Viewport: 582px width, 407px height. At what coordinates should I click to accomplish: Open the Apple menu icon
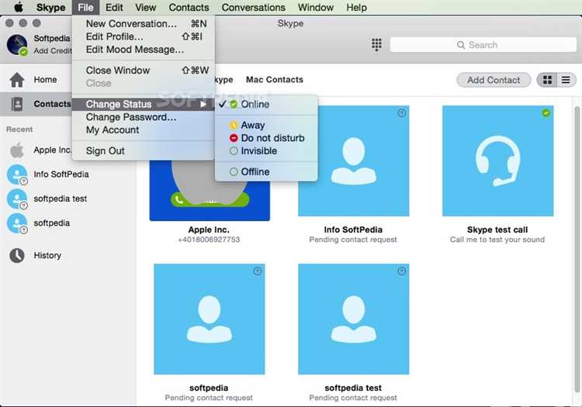17,8
